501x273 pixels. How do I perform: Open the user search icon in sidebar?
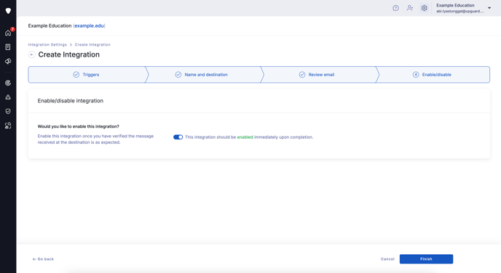tap(8, 126)
